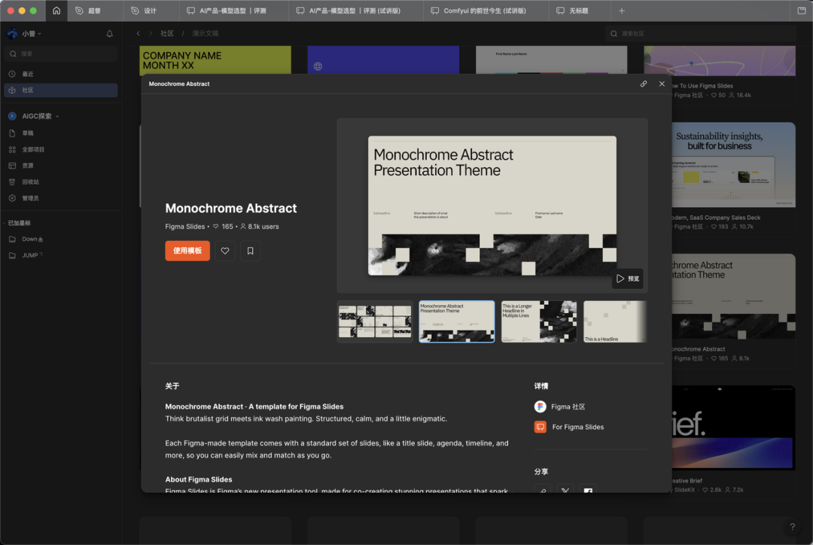Like the Monochrome Abstract template
Viewport: 813px width, 545px height.
[225, 251]
